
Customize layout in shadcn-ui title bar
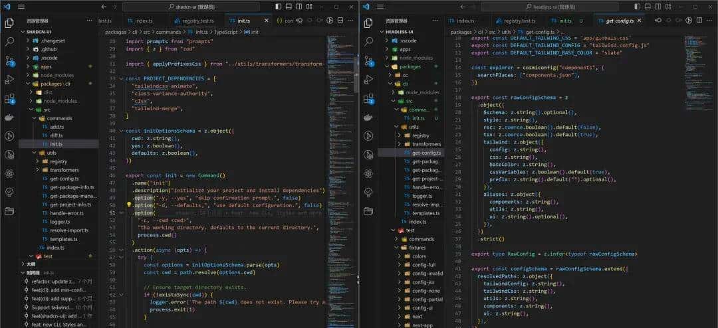pyautogui.click(x=309, y=7)
